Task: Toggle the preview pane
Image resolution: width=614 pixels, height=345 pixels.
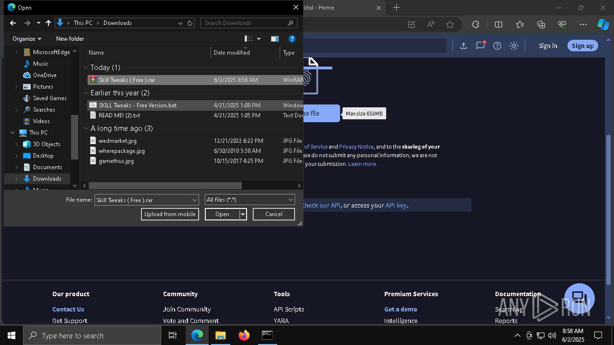Action: [x=275, y=39]
